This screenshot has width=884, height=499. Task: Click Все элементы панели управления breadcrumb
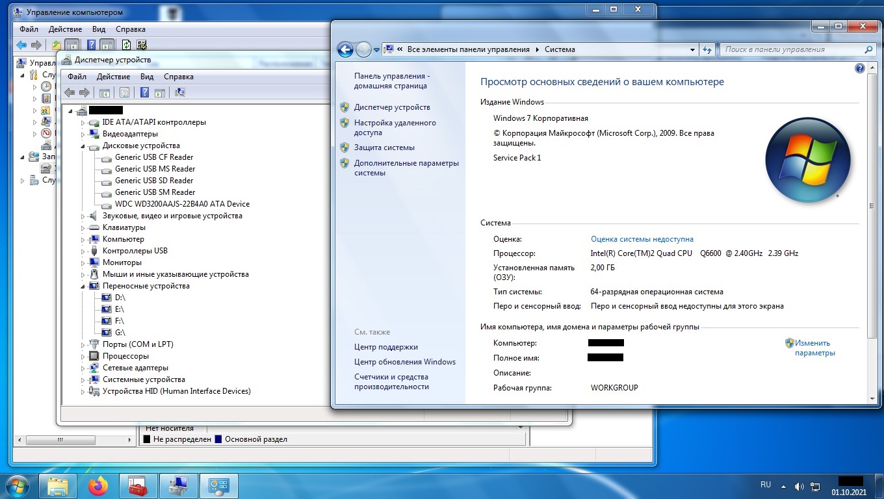[x=468, y=49]
